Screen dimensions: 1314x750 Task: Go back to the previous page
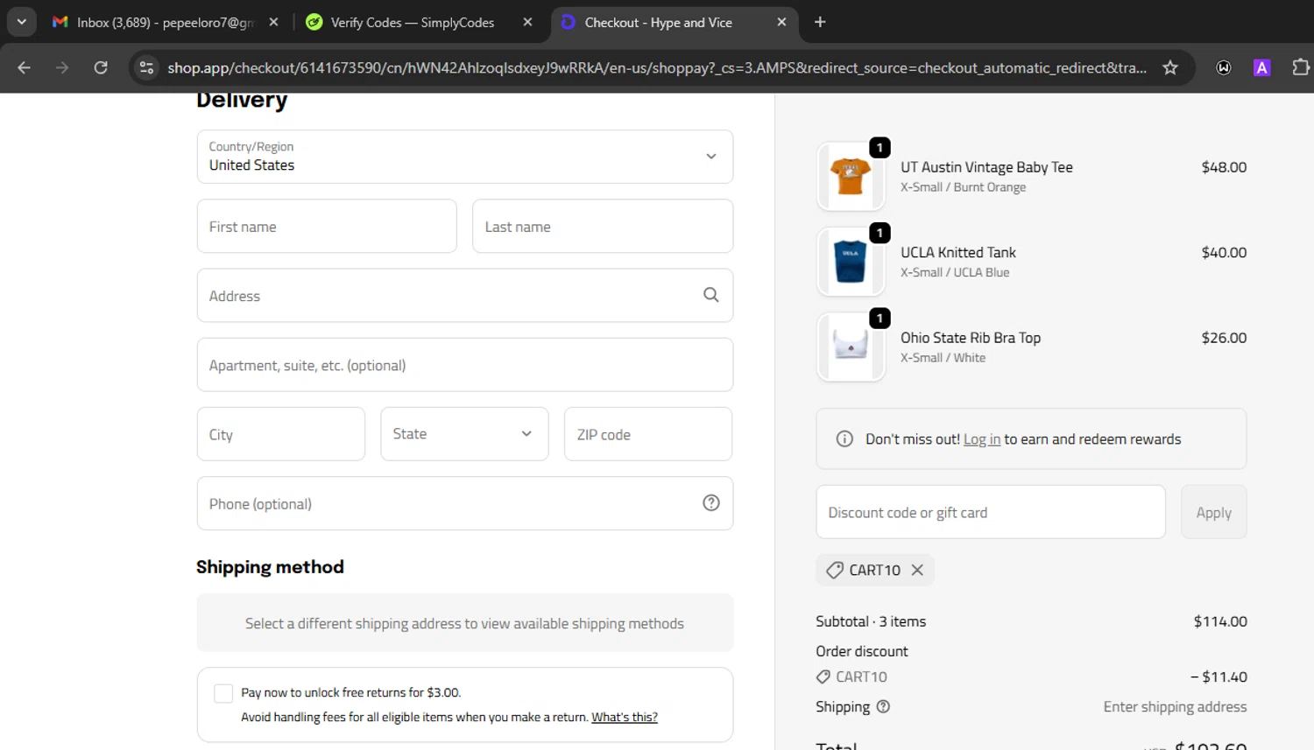point(24,67)
